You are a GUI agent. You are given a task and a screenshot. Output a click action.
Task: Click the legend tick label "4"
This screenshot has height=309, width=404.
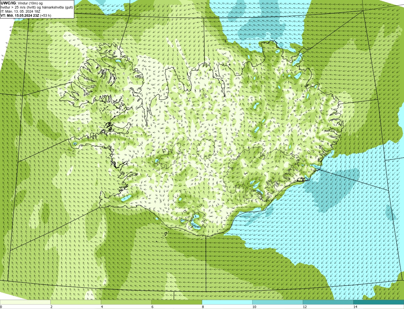[x=102, y=307]
